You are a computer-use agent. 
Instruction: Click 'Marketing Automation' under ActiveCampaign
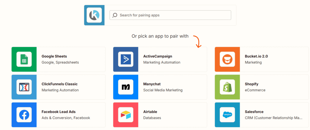tap(162, 62)
